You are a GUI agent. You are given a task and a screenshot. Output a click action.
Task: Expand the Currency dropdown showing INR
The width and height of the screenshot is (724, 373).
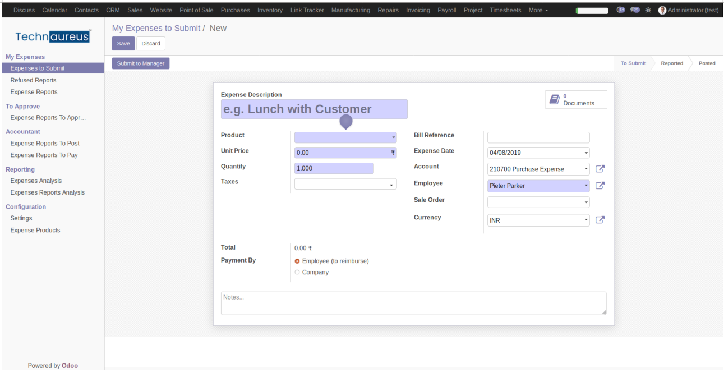(586, 220)
